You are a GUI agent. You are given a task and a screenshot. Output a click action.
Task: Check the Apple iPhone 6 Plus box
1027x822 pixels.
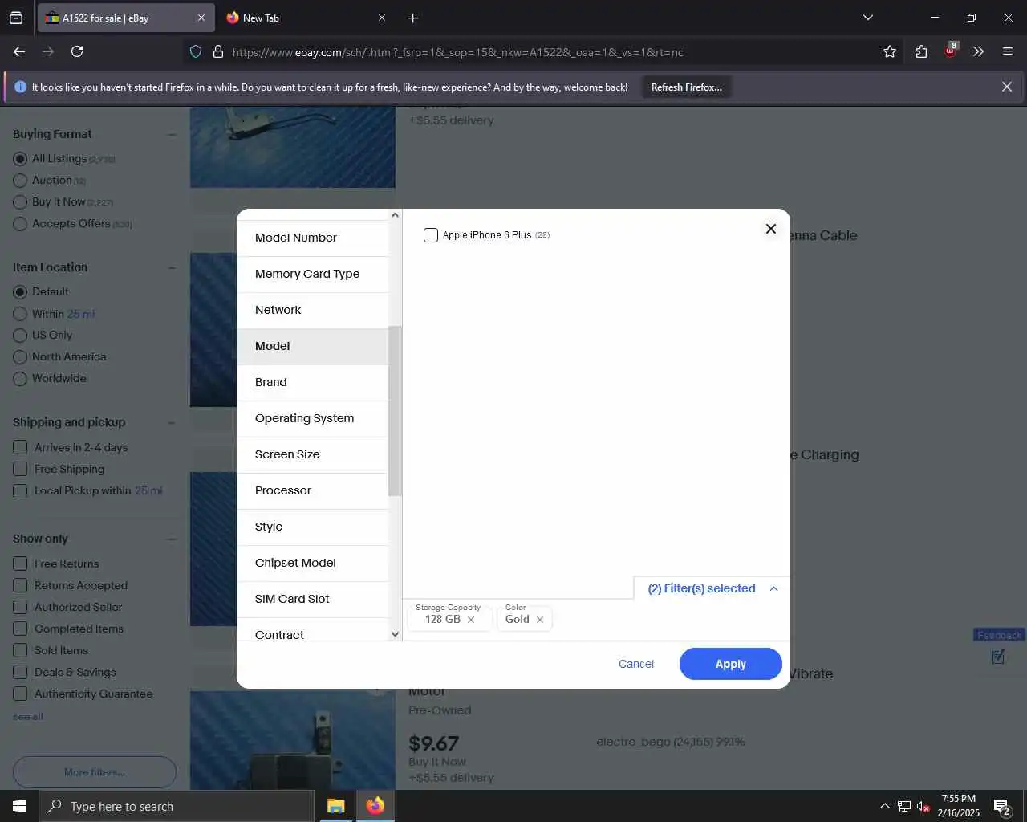click(431, 235)
